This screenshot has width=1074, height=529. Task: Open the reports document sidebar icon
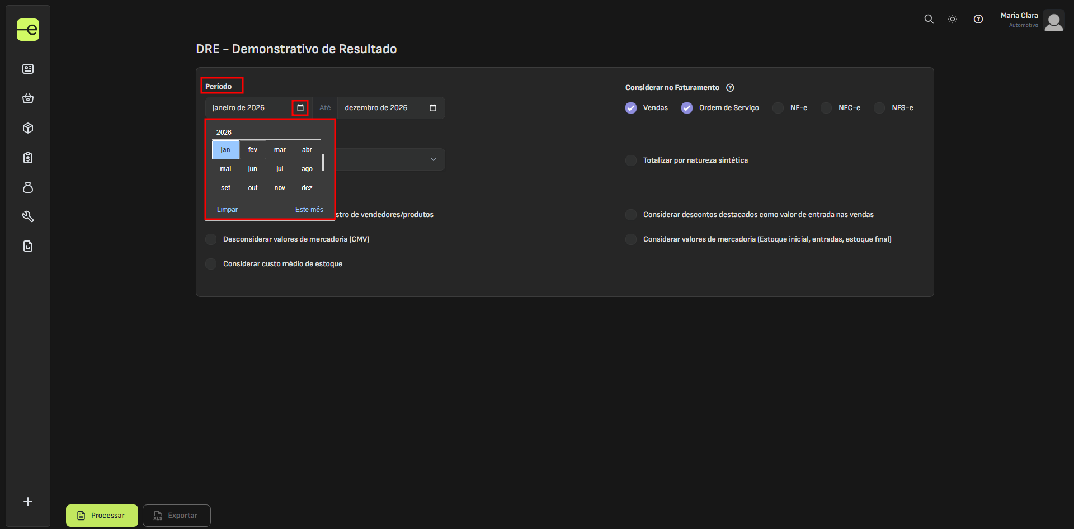[28, 246]
